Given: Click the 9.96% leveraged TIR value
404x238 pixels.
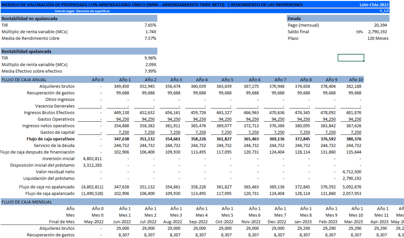Looking at the screenshot, I should tap(150, 58).
